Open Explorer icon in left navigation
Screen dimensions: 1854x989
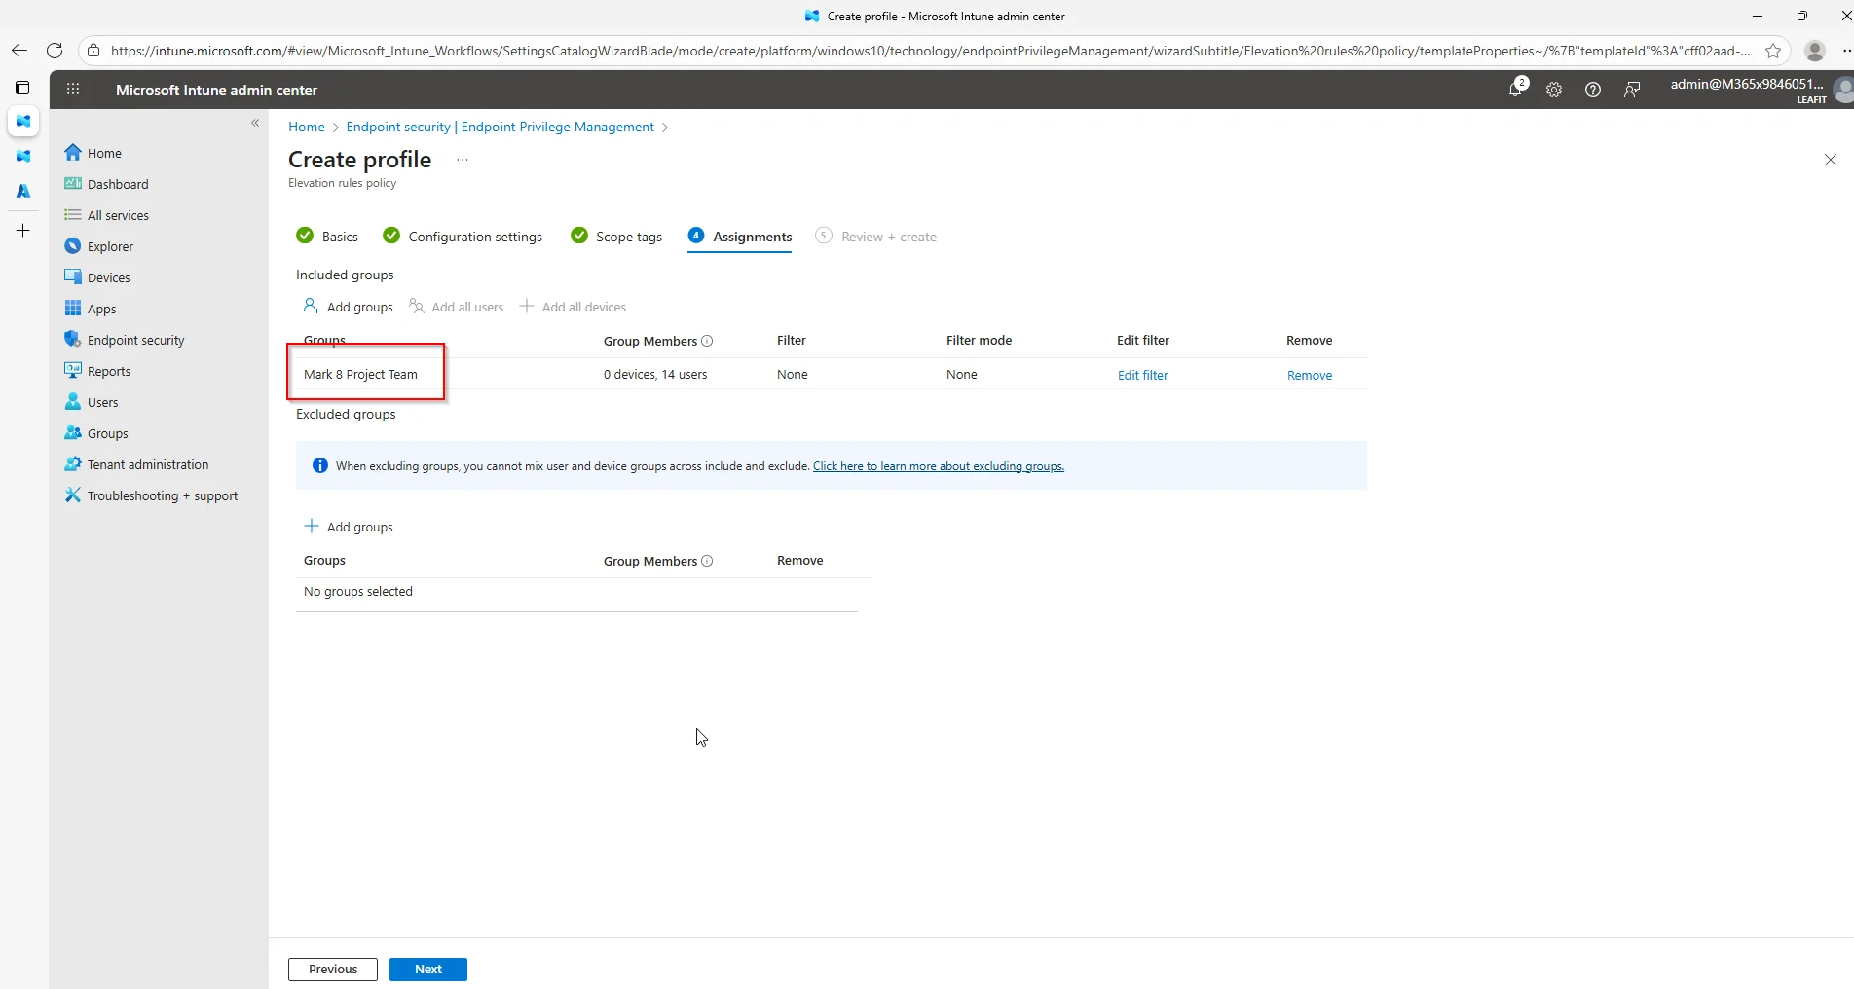click(73, 246)
